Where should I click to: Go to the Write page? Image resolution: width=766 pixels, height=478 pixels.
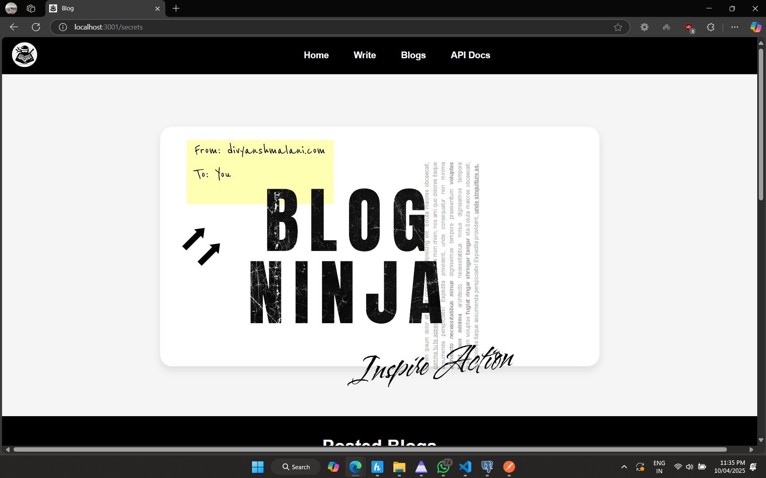click(x=364, y=55)
